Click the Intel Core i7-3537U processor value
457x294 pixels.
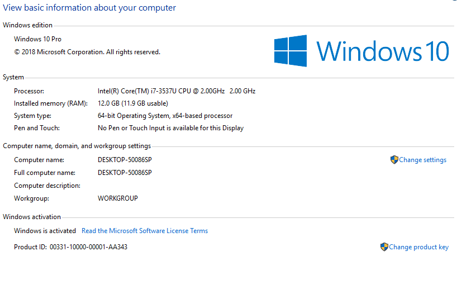coord(176,91)
